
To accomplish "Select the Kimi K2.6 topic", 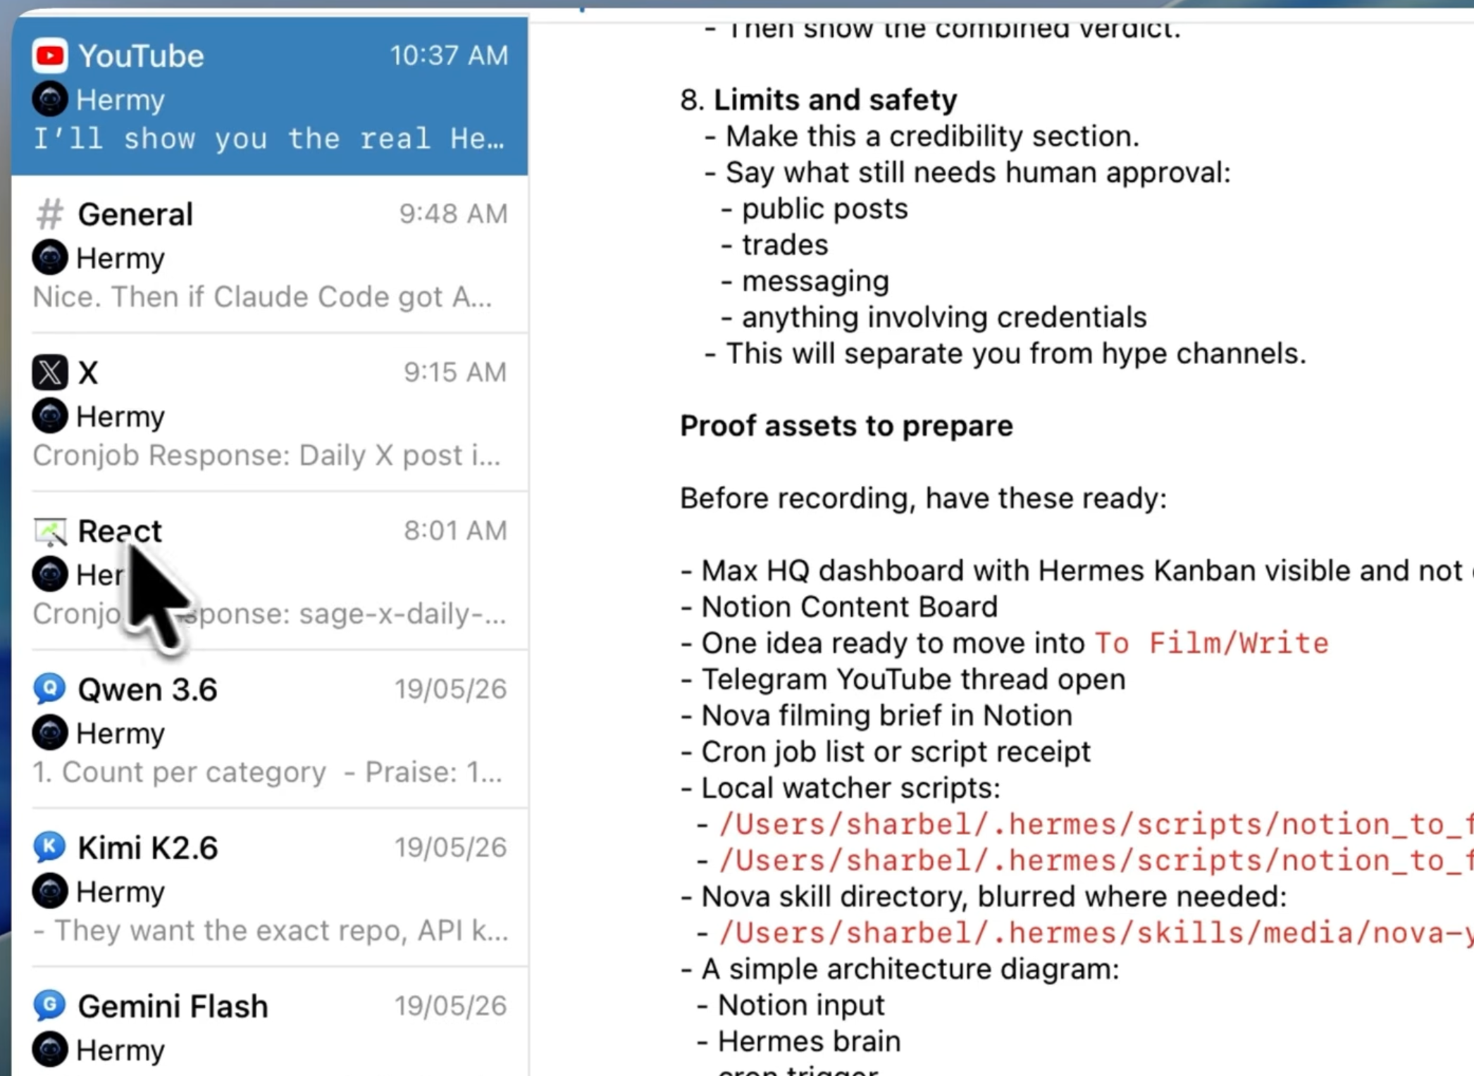I will 270,888.
